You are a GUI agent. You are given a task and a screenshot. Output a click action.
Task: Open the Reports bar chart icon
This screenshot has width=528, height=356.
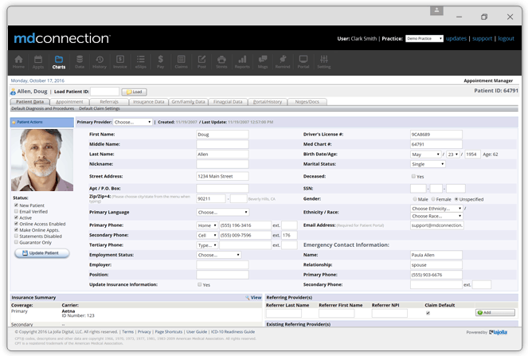242,62
